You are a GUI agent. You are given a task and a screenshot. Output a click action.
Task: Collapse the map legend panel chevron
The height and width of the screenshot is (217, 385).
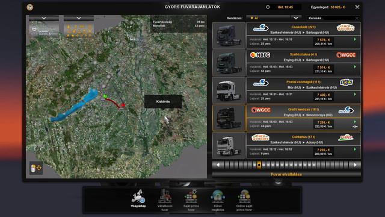[79, 18]
